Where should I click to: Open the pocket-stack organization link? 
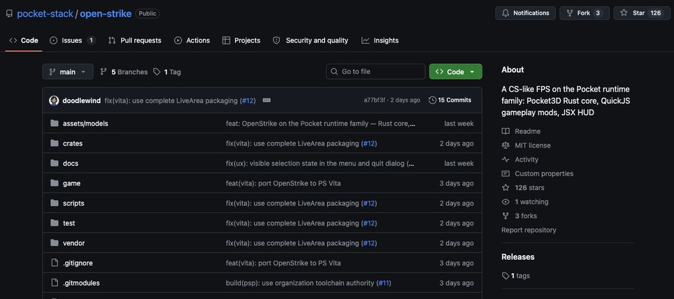click(x=45, y=13)
